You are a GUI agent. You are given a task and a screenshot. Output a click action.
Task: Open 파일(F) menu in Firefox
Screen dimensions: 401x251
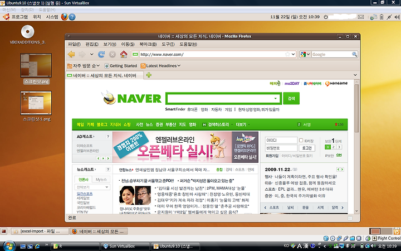[x=74, y=44]
